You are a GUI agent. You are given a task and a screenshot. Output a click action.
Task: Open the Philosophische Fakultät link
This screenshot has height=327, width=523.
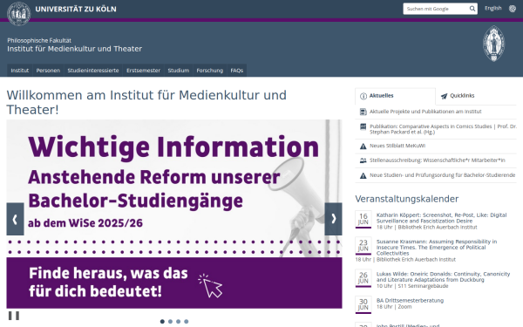pyautogui.click(x=39, y=40)
